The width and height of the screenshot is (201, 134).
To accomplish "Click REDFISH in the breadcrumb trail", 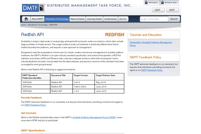I will [53, 25].
